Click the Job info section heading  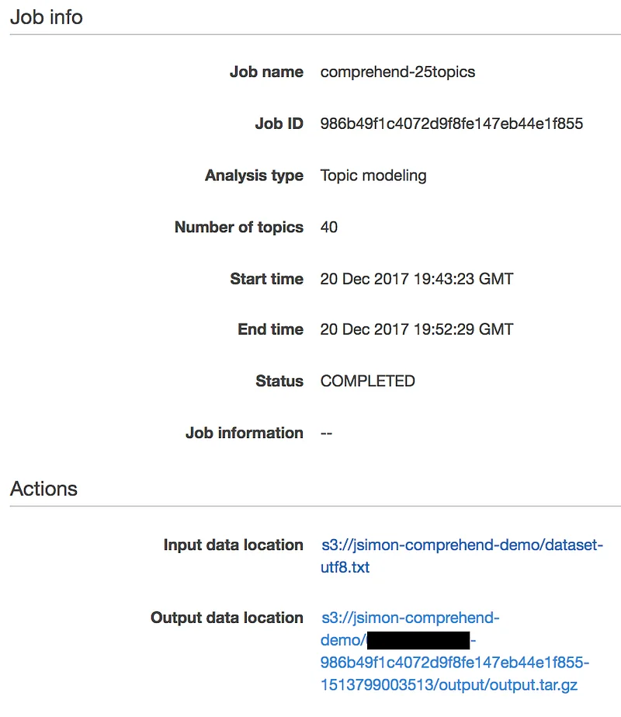pyautogui.click(x=46, y=17)
